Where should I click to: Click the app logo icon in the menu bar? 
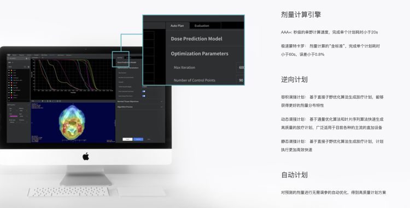[x=9, y=55]
